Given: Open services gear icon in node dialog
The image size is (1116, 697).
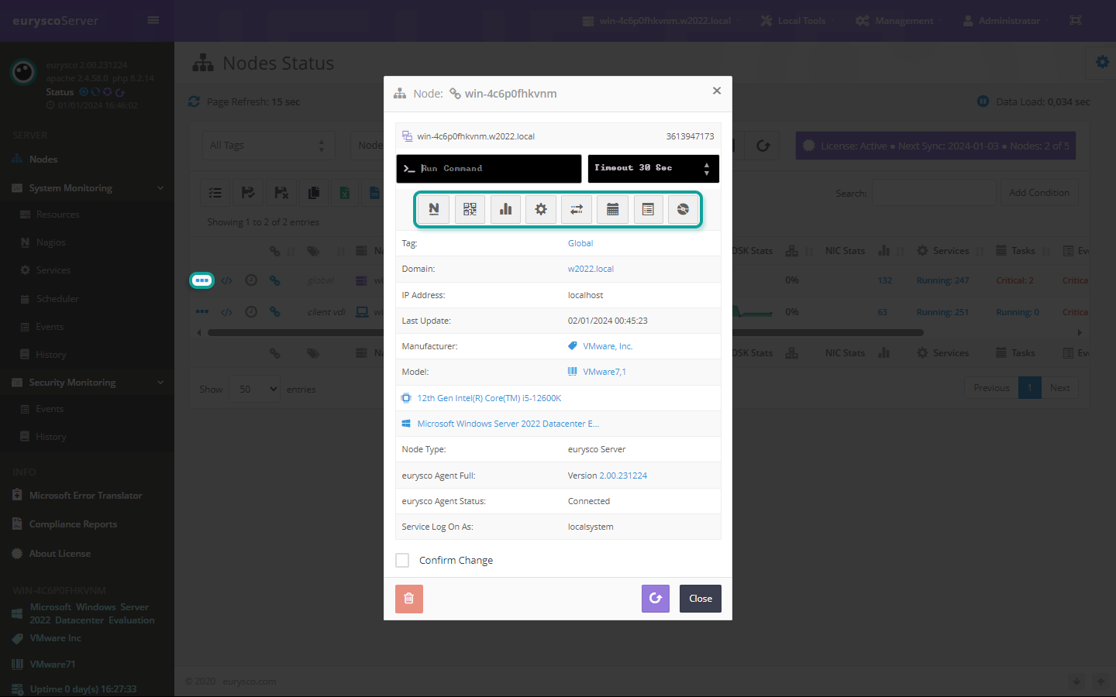Looking at the screenshot, I should [541, 209].
